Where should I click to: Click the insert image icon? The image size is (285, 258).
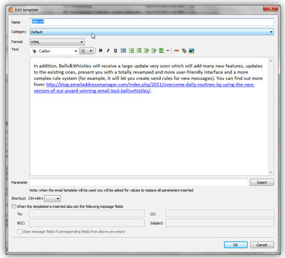(x=191, y=51)
